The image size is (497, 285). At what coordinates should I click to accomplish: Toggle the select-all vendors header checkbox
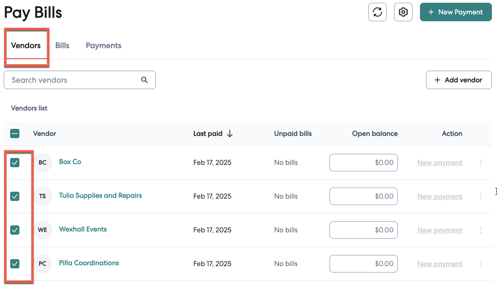[x=15, y=134]
